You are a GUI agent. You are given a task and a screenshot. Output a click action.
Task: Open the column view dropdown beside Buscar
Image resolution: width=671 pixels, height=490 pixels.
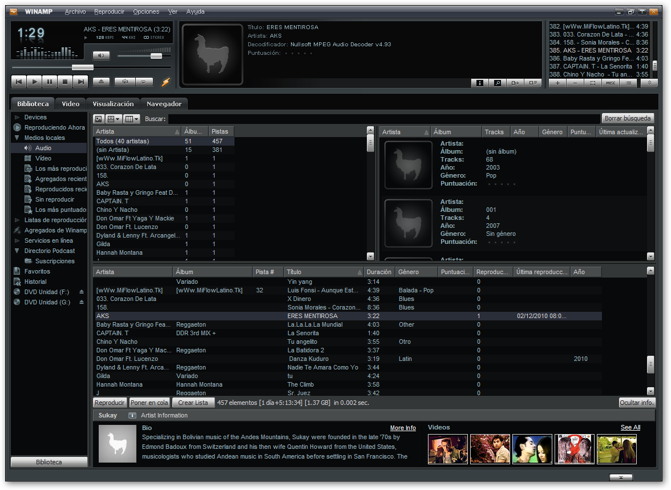tap(132, 119)
